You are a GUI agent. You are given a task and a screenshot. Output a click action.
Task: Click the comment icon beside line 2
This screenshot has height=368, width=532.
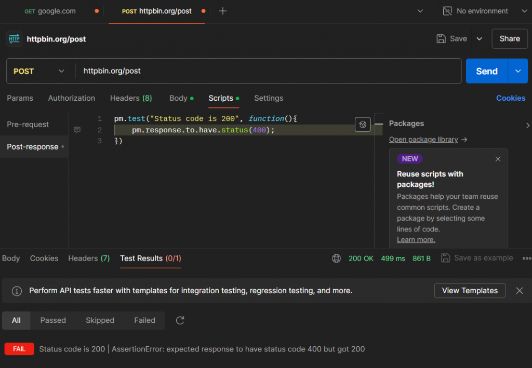(77, 130)
